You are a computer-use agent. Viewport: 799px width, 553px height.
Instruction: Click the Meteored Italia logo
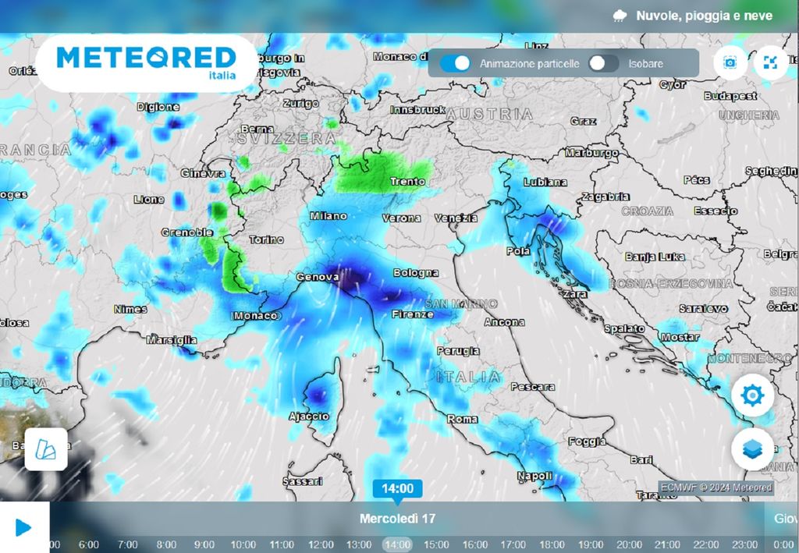(146, 62)
